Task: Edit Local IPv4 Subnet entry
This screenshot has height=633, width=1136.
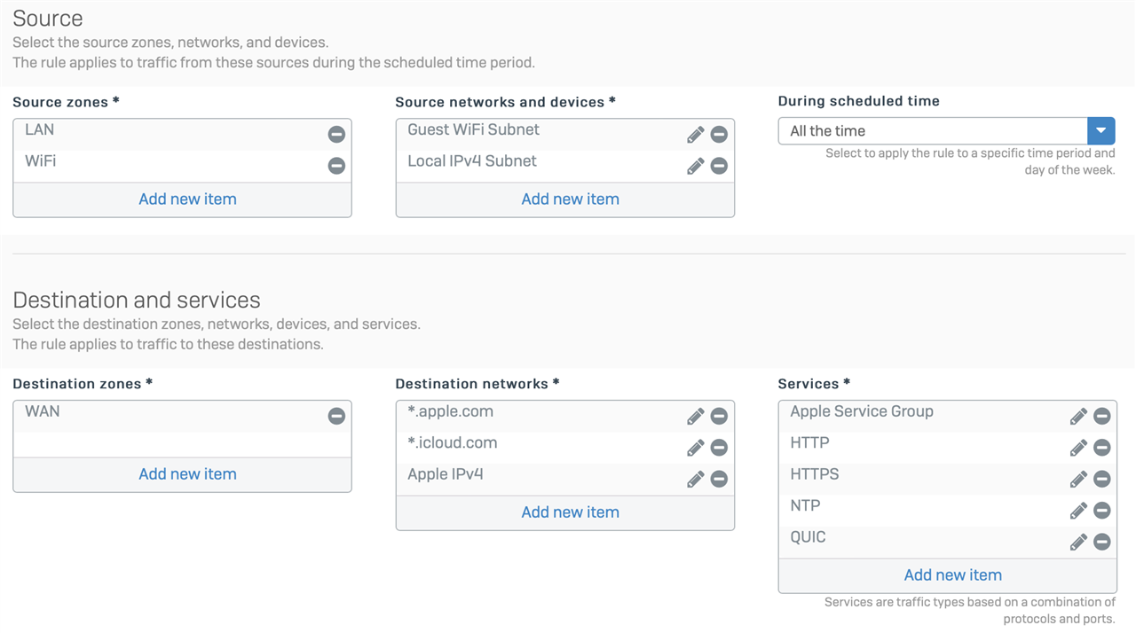Action: pyautogui.click(x=696, y=166)
